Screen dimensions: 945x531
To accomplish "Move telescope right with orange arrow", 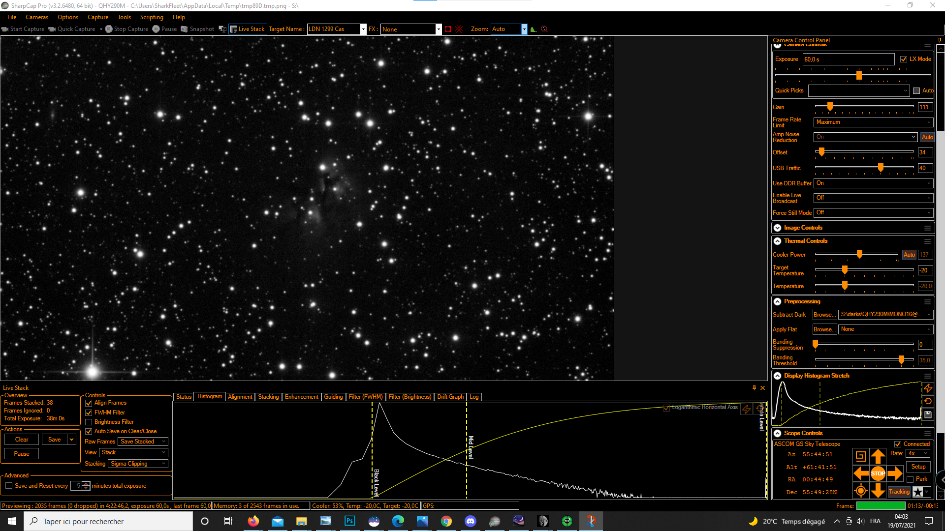I will click(895, 473).
